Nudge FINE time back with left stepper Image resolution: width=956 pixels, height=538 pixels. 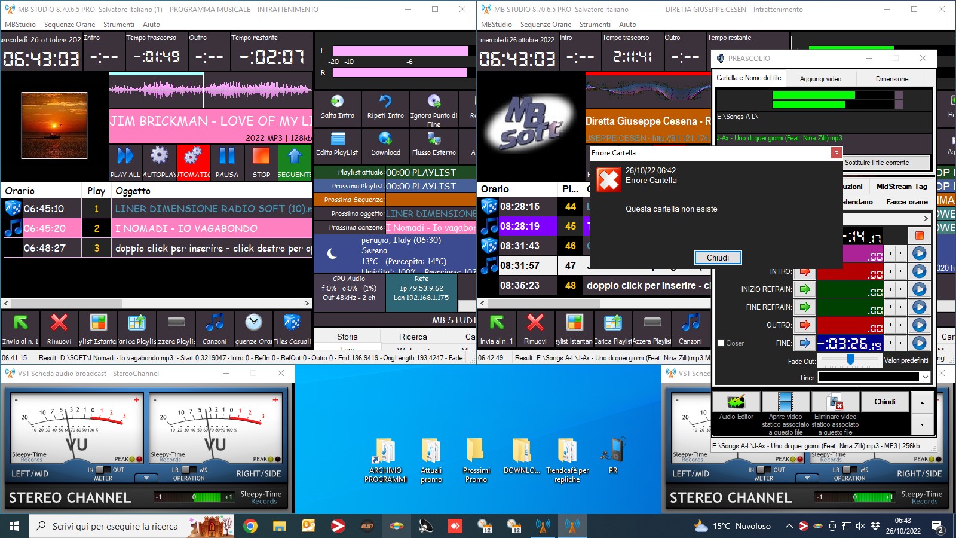pyautogui.click(x=890, y=343)
